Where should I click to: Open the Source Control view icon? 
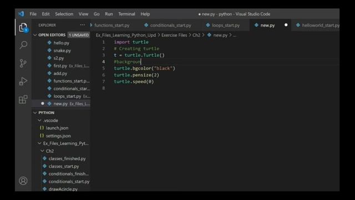point(23,63)
